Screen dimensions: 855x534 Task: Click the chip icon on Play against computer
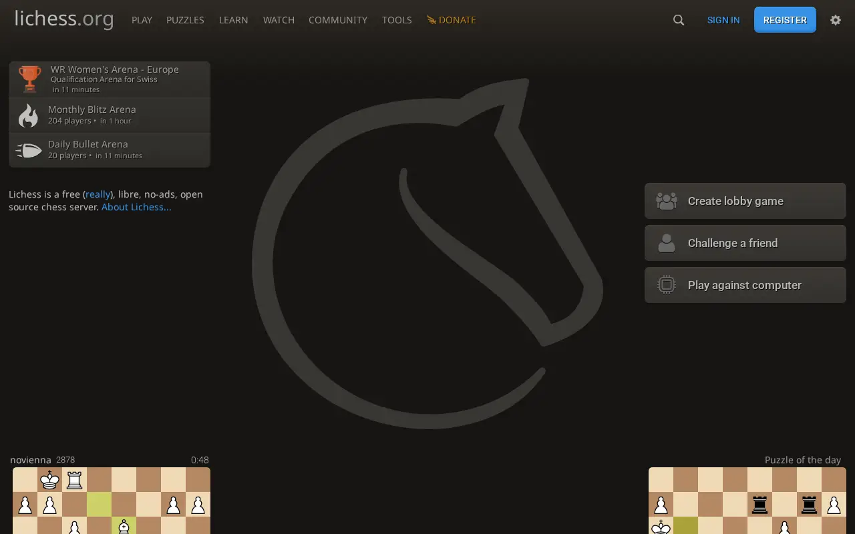tap(667, 285)
